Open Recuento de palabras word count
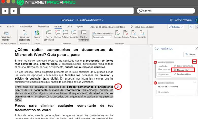 [6, 36]
